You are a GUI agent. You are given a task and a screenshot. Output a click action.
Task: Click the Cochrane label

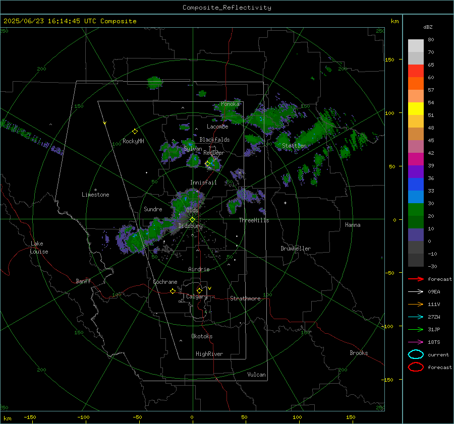(x=165, y=282)
